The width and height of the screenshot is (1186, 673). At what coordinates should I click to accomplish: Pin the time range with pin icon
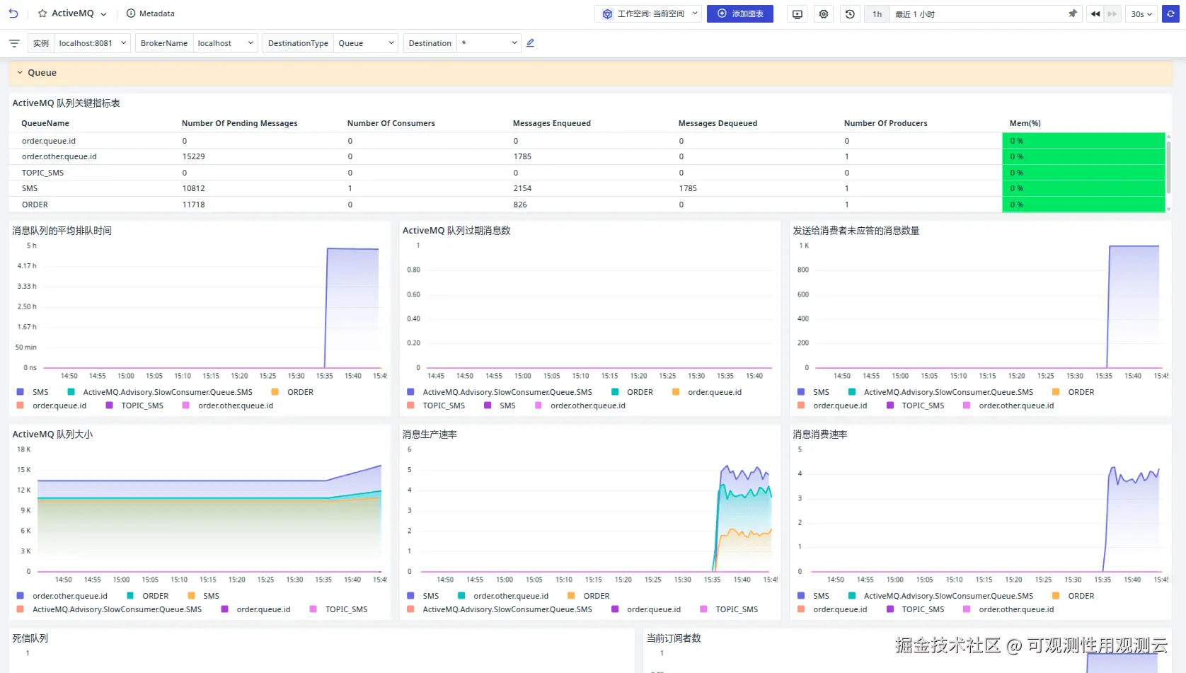click(x=1073, y=13)
